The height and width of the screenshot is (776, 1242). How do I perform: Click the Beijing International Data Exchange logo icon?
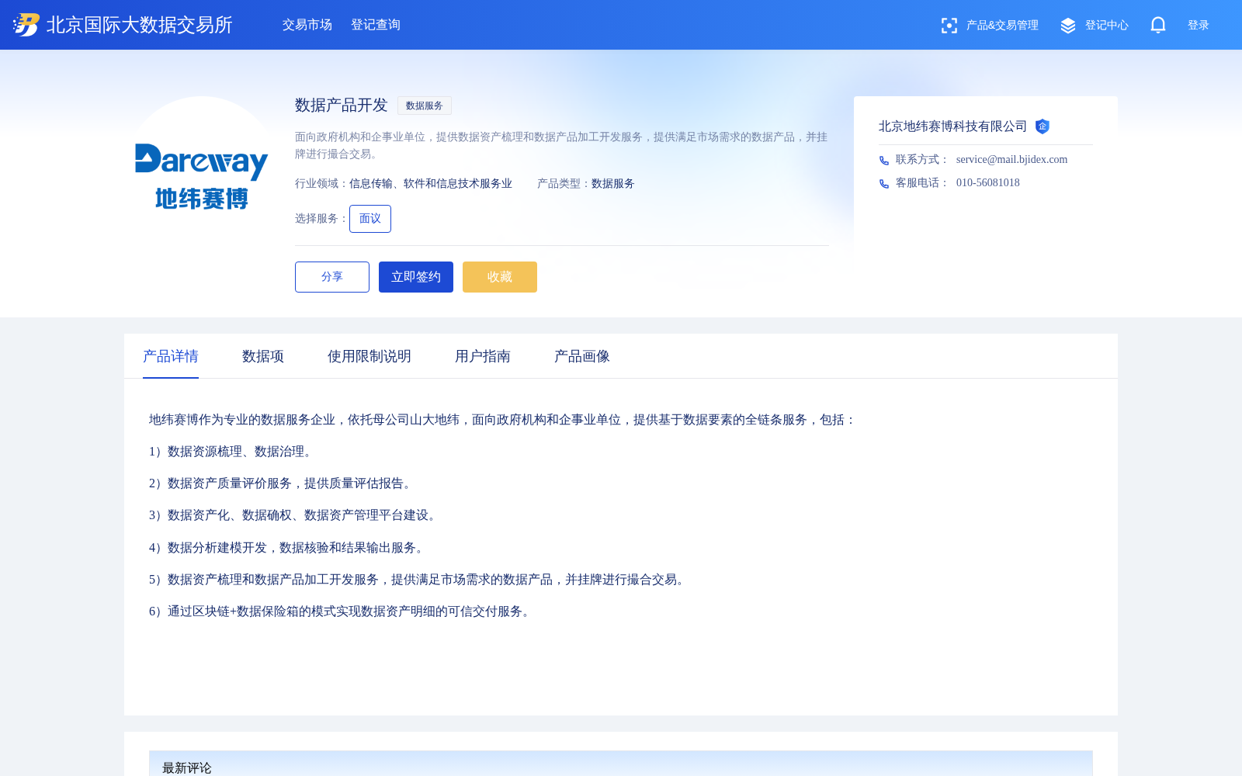click(26, 25)
